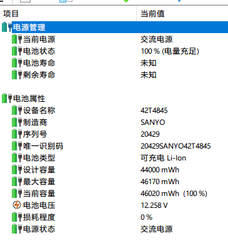
Task: Select the 电池类型 row label
Action: pos(39,158)
